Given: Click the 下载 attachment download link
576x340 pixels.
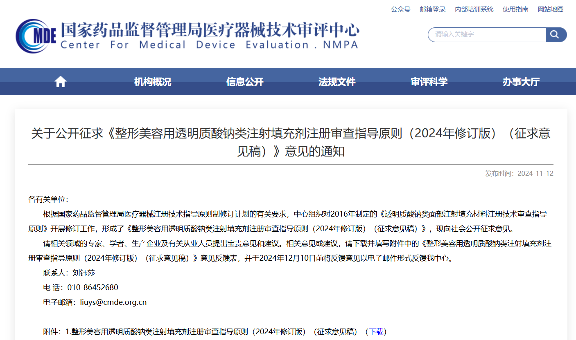Looking at the screenshot, I should pos(376,331).
